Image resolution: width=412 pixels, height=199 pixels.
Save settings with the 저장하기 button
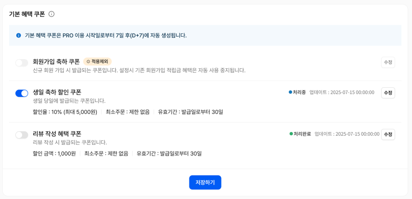205,182
